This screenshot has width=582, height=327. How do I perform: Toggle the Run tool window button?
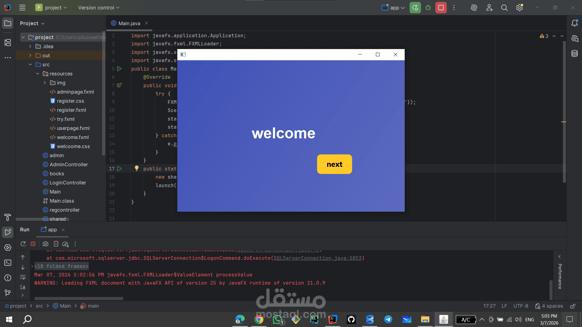pos(8,233)
